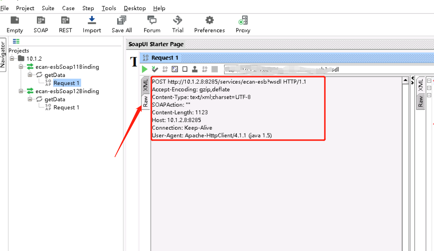Open the Desktop menu

pyautogui.click(x=135, y=8)
